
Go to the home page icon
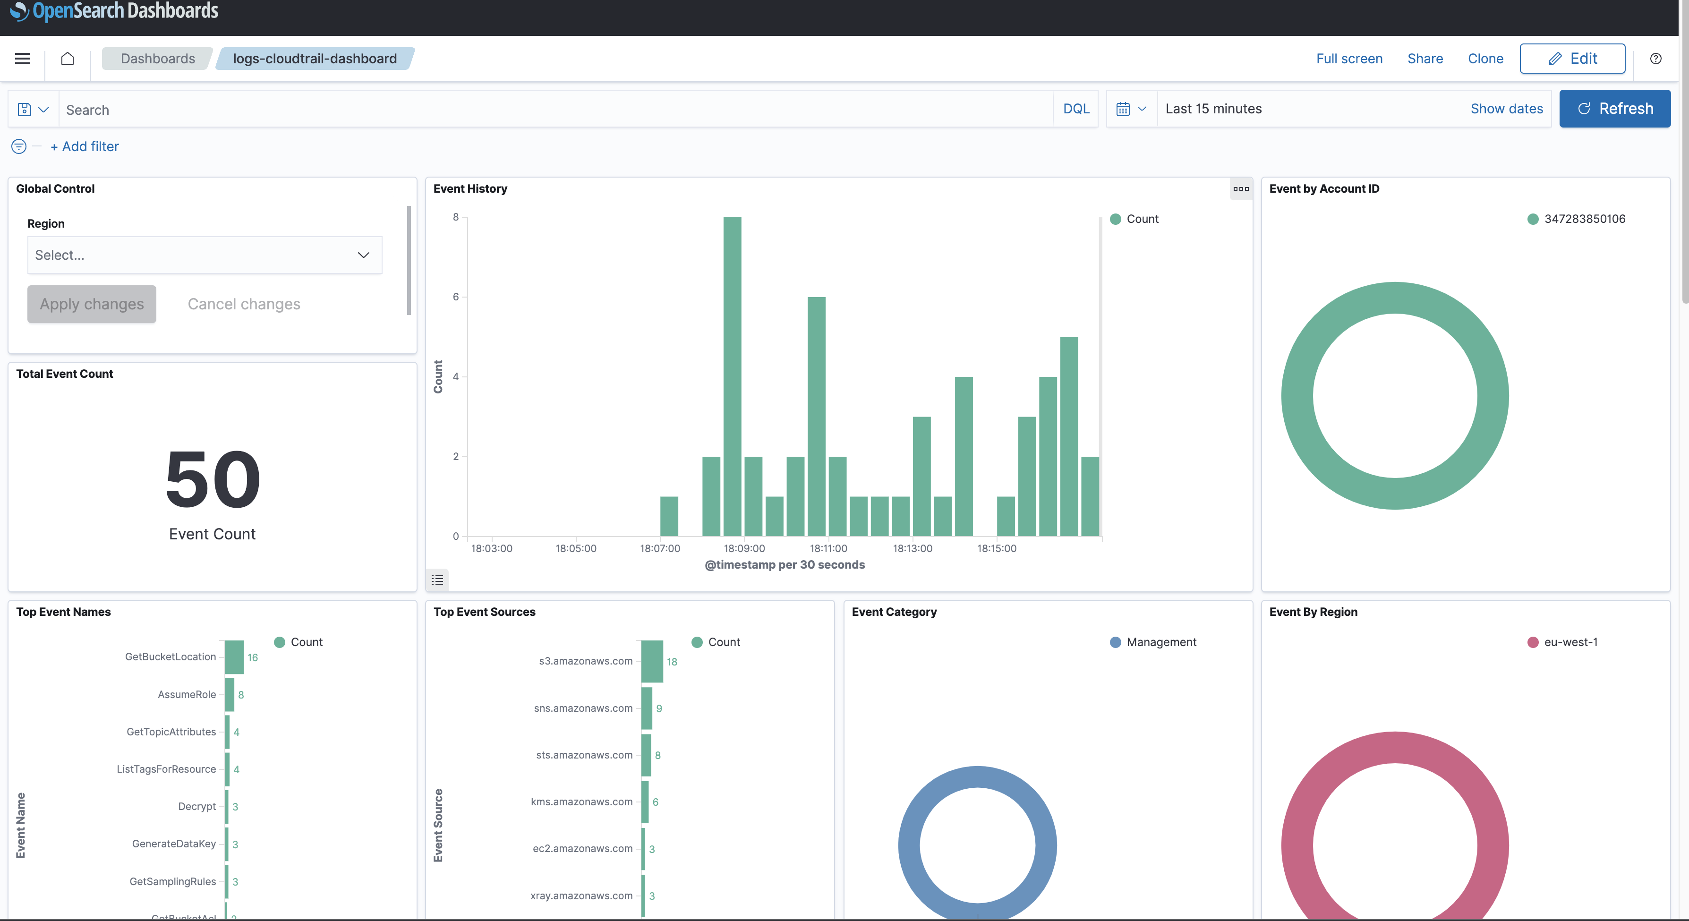(x=68, y=59)
